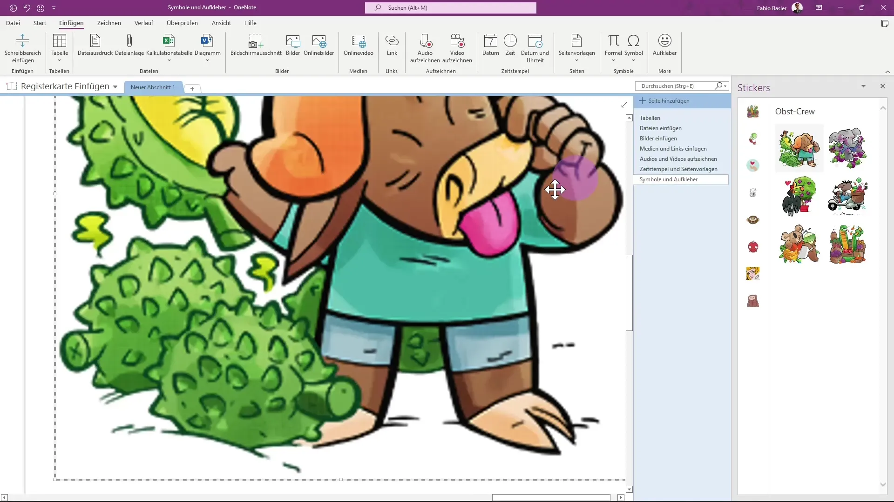
Task: Select the Einfügen ribbon tab
Action: (x=71, y=23)
